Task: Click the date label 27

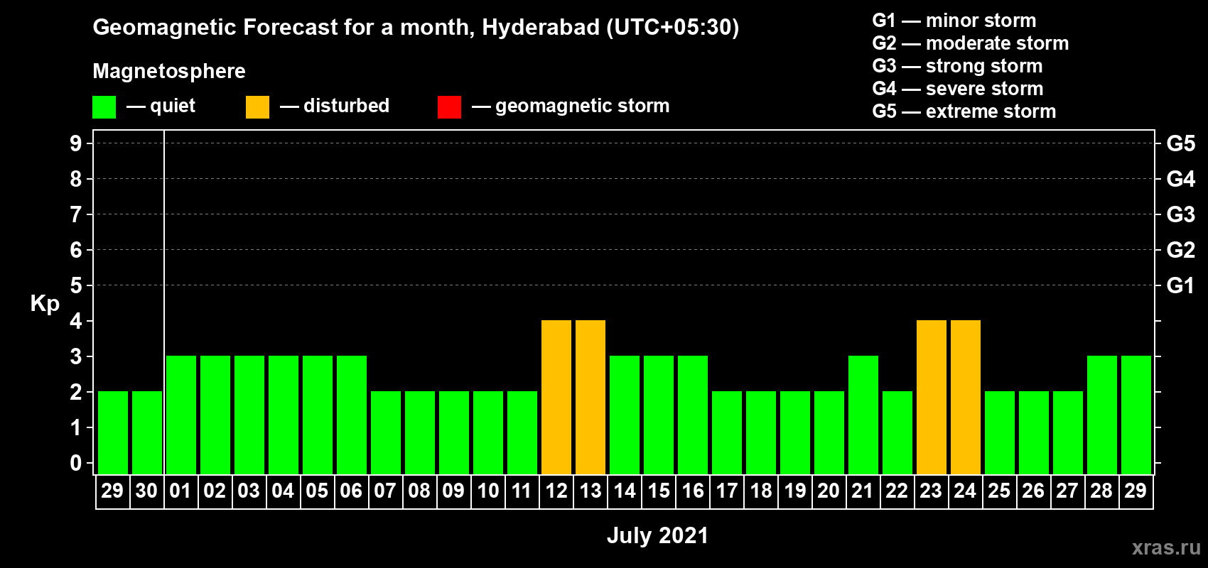Action: click(x=1067, y=491)
